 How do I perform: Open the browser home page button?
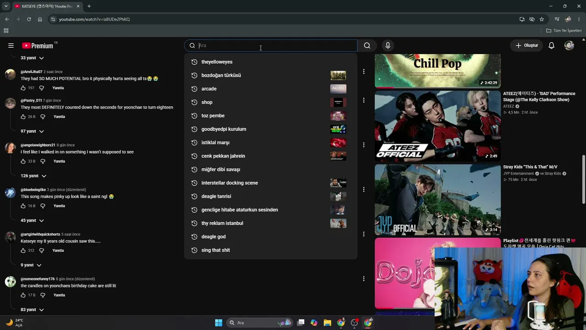[40, 19]
